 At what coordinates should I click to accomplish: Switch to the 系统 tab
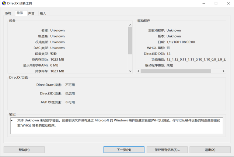tap(8, 13)
